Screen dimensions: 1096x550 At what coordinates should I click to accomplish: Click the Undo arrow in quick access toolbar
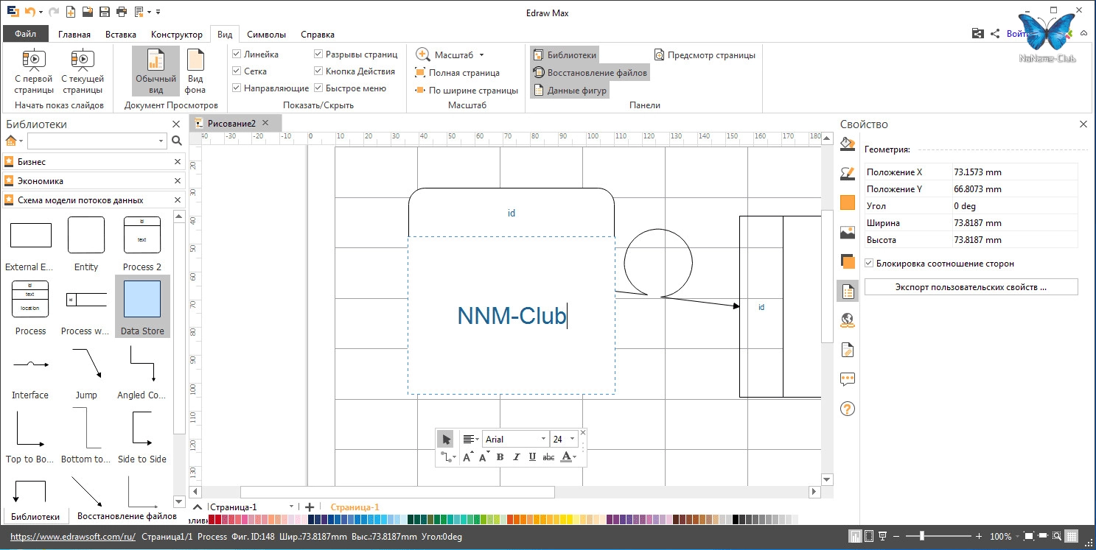click(x=29, y=12)
